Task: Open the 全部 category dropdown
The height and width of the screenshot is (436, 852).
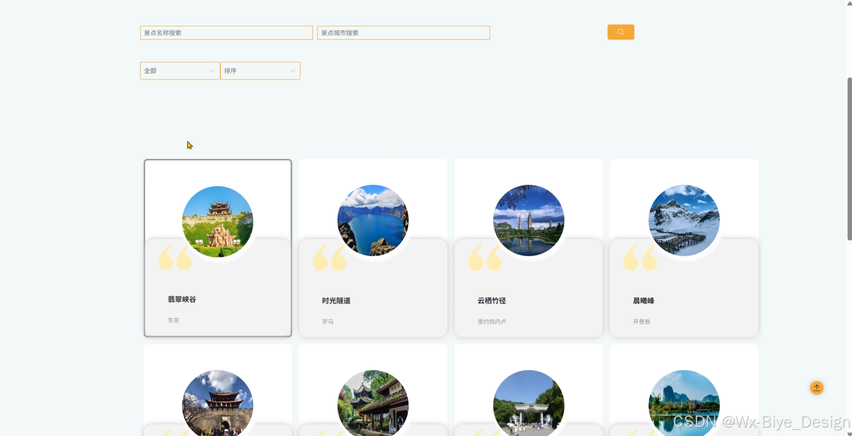Action: click(x=180, y=71)
